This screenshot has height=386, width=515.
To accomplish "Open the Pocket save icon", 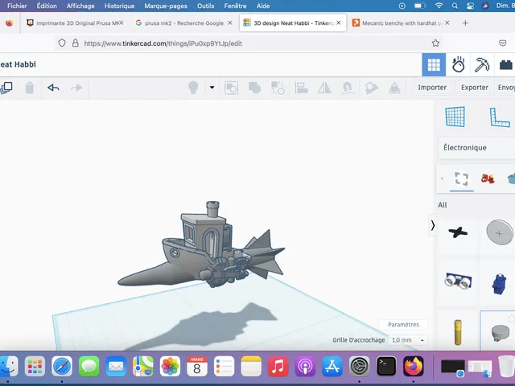I will click(x=502, y=43).
